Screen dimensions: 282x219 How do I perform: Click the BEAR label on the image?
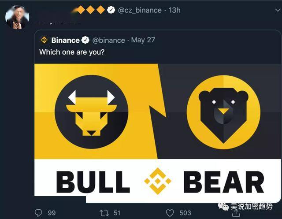(224, 182)
